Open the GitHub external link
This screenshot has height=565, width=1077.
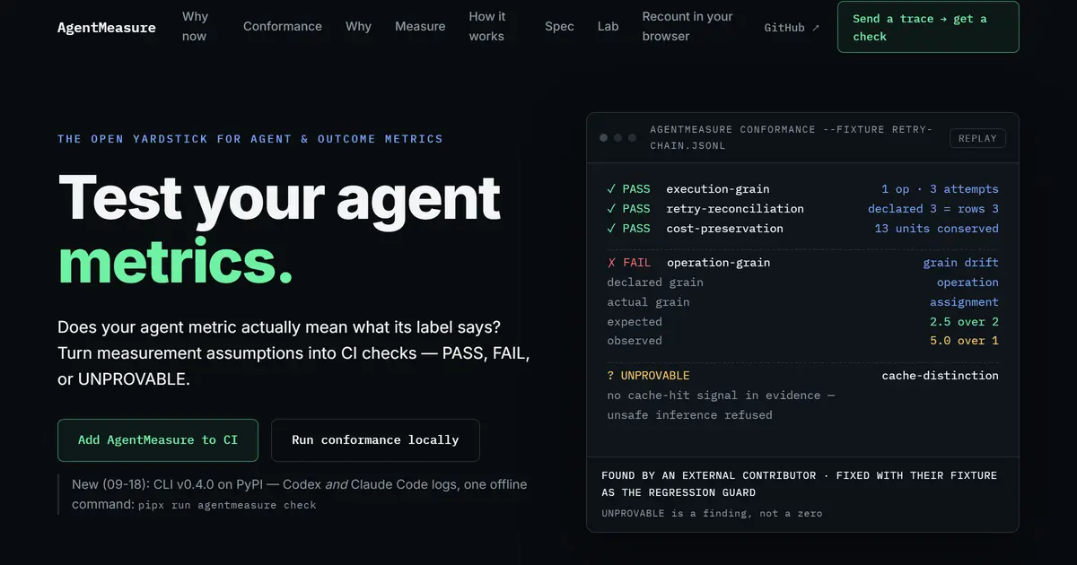point(792,28)
